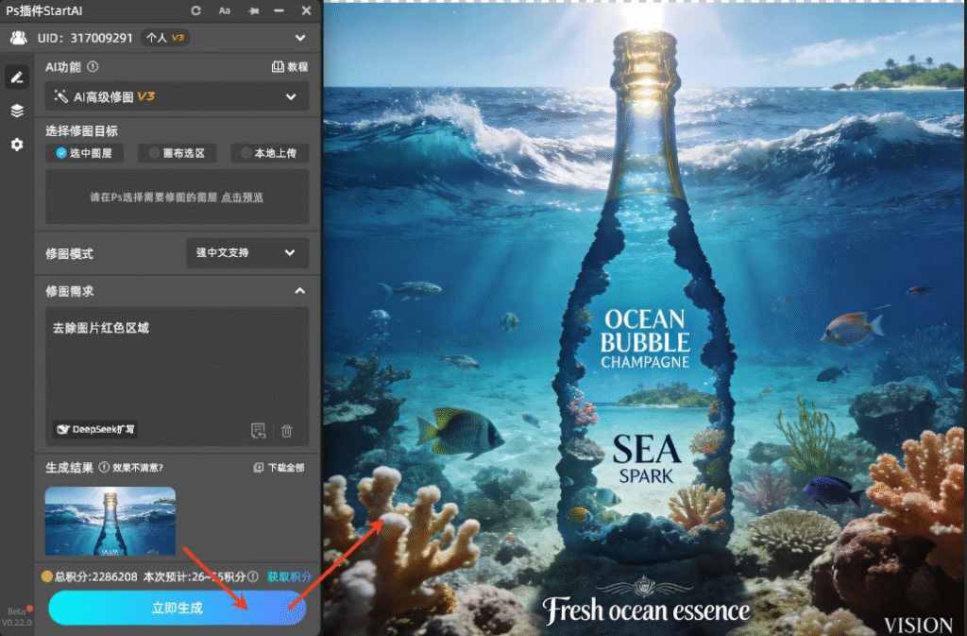Collapse the 修图需求 section
This screenshot has height=636, width=967.
click(x=299, y=291)
